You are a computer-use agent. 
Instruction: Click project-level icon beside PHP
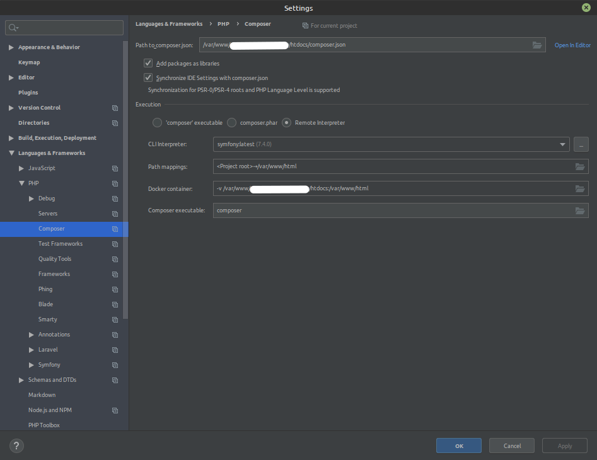point(115,183)
